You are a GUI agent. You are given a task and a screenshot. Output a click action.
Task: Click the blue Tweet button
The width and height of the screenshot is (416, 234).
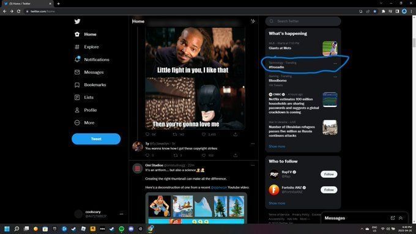(96, 139)
